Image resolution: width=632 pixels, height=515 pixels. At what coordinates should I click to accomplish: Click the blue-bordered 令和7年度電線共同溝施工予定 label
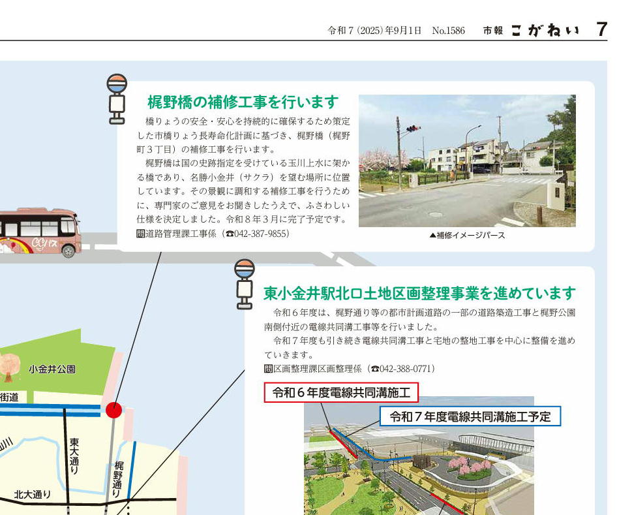pos(470,416)
